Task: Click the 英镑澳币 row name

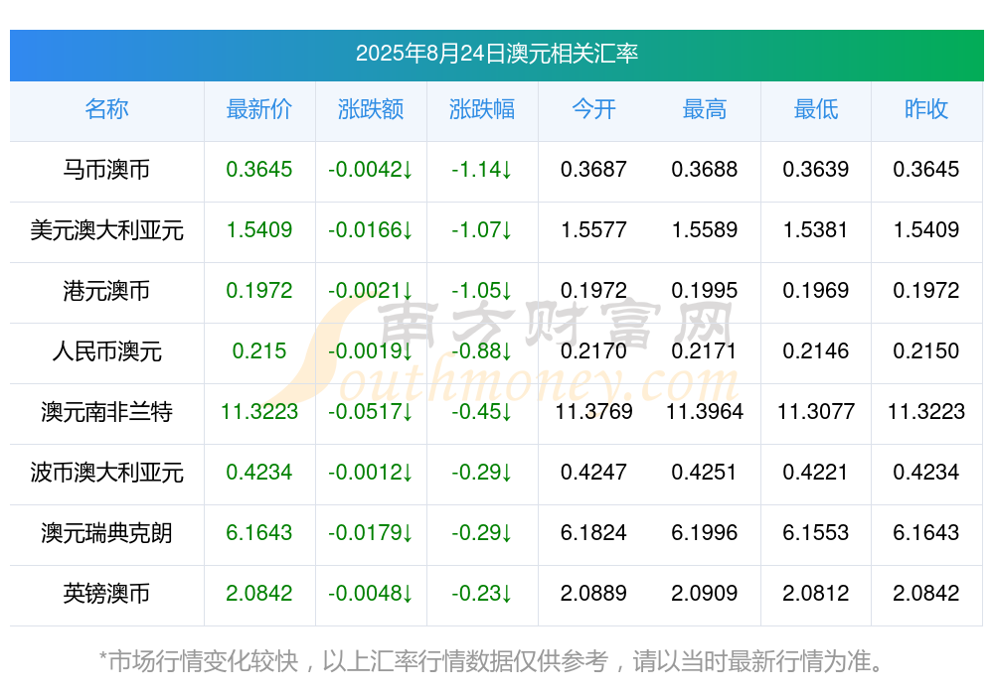Action: pos(106,594)
